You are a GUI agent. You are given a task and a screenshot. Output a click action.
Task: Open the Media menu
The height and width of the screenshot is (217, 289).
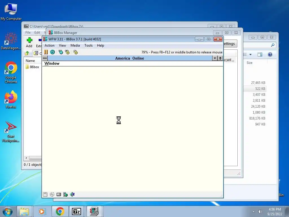(x=75, y=45)
